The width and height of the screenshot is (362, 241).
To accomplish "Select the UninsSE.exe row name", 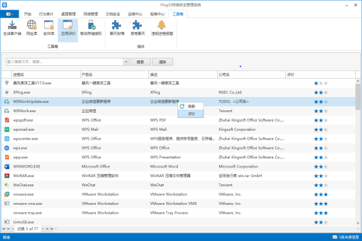I will (24, 222).
